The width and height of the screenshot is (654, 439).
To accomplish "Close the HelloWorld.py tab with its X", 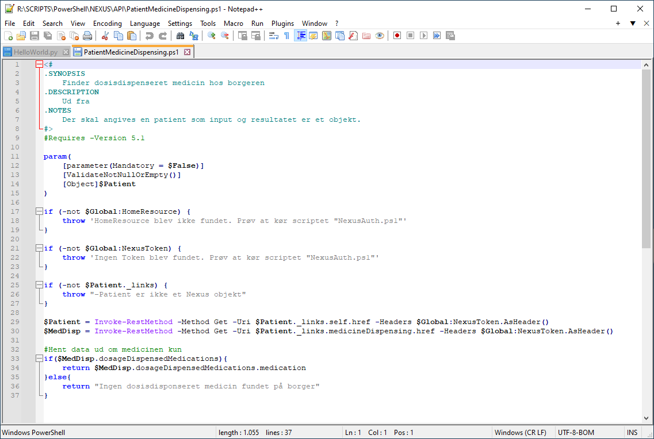I will (66, 52).
